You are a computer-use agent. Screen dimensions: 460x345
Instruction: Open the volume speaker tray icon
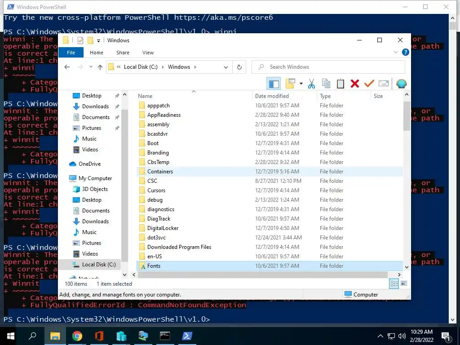[402, 336]
